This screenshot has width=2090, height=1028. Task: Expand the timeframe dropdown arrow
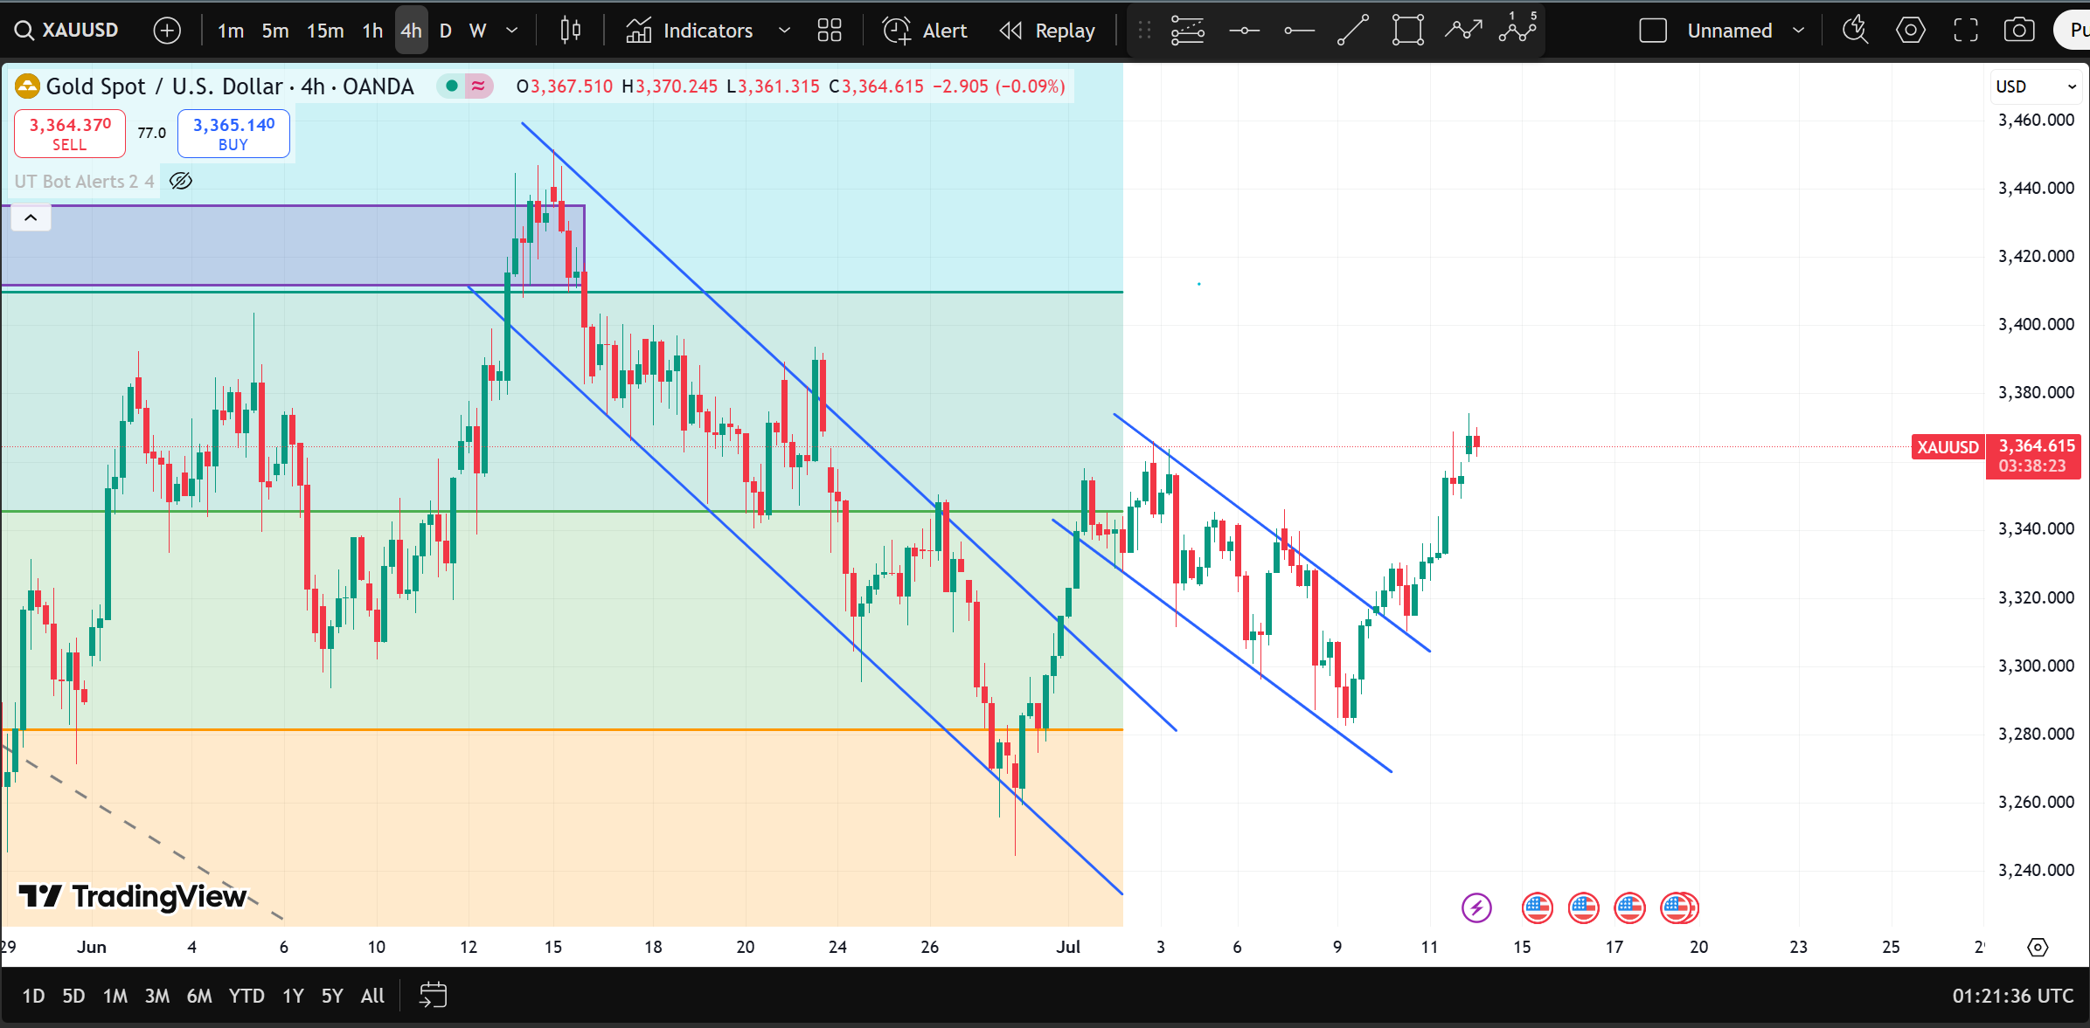point(512,31)
